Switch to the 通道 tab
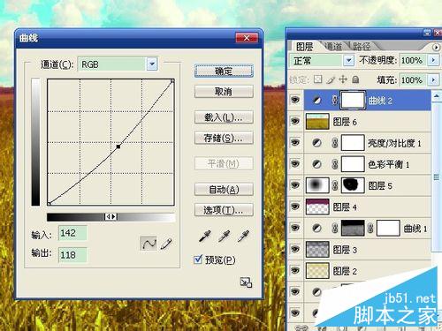 333,46
